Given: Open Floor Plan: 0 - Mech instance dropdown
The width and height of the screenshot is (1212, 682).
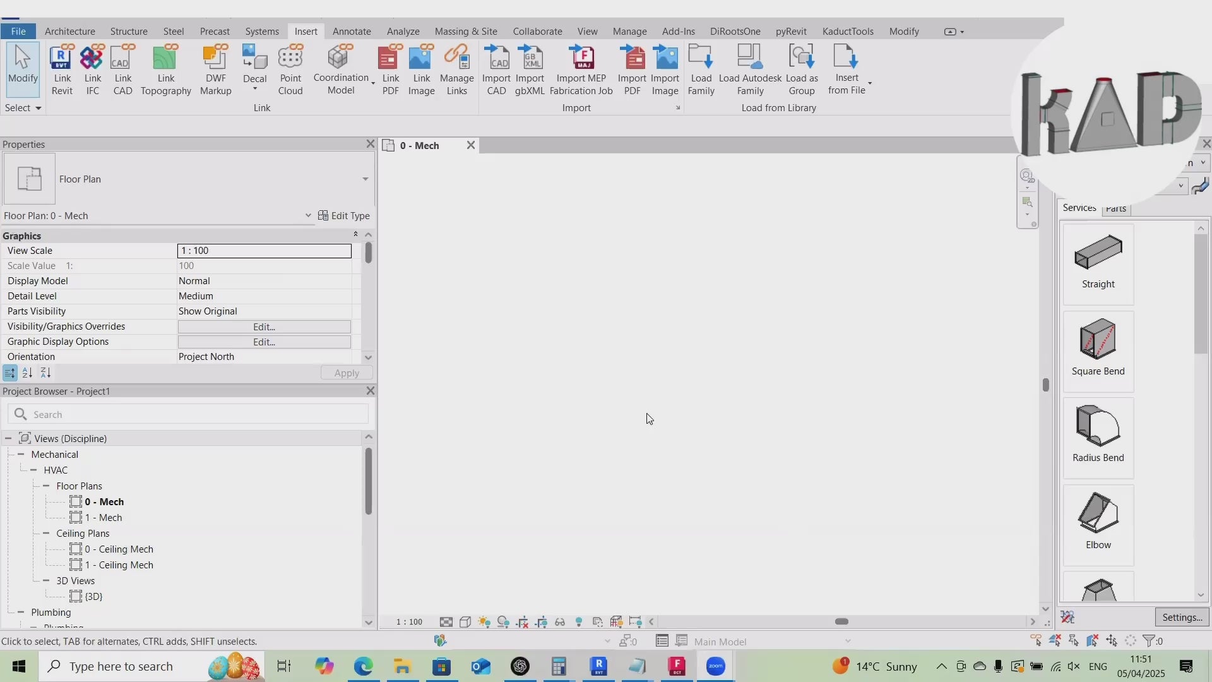Looking at the screenshot, I should 307,215.
